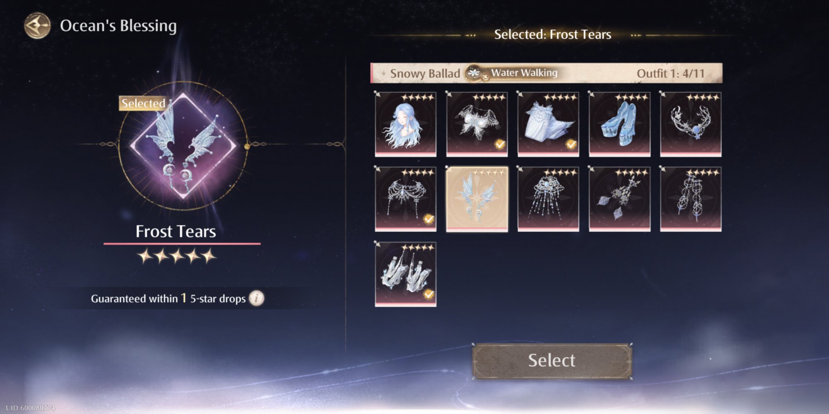Select the icy crystal gloves item
Viewport: 829px width, 414px height.
tap(405, 274)
